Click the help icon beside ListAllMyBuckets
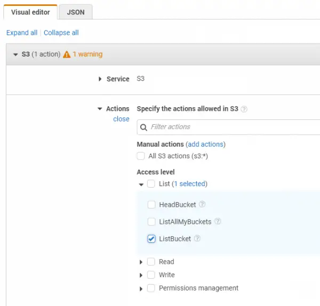The image size is (320, 306). (x=218, y=221)
